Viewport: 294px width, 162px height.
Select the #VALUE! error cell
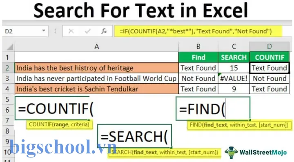tap(234, 78)
